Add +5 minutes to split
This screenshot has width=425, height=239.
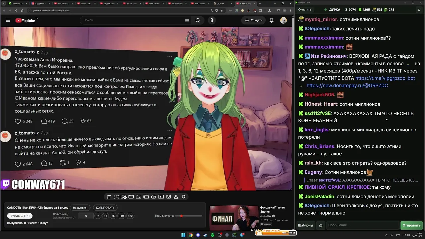click(x=113, y=216)
